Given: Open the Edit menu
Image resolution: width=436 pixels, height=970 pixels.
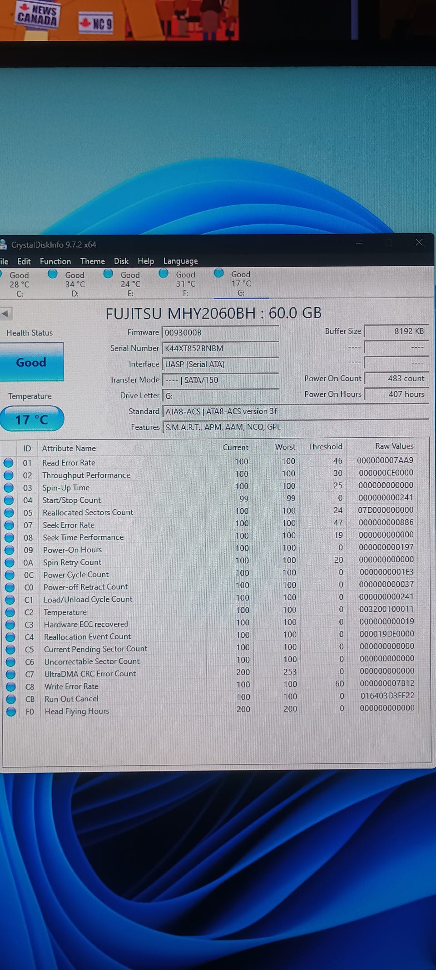Looking at the screenshot, I should pos(24,261).
